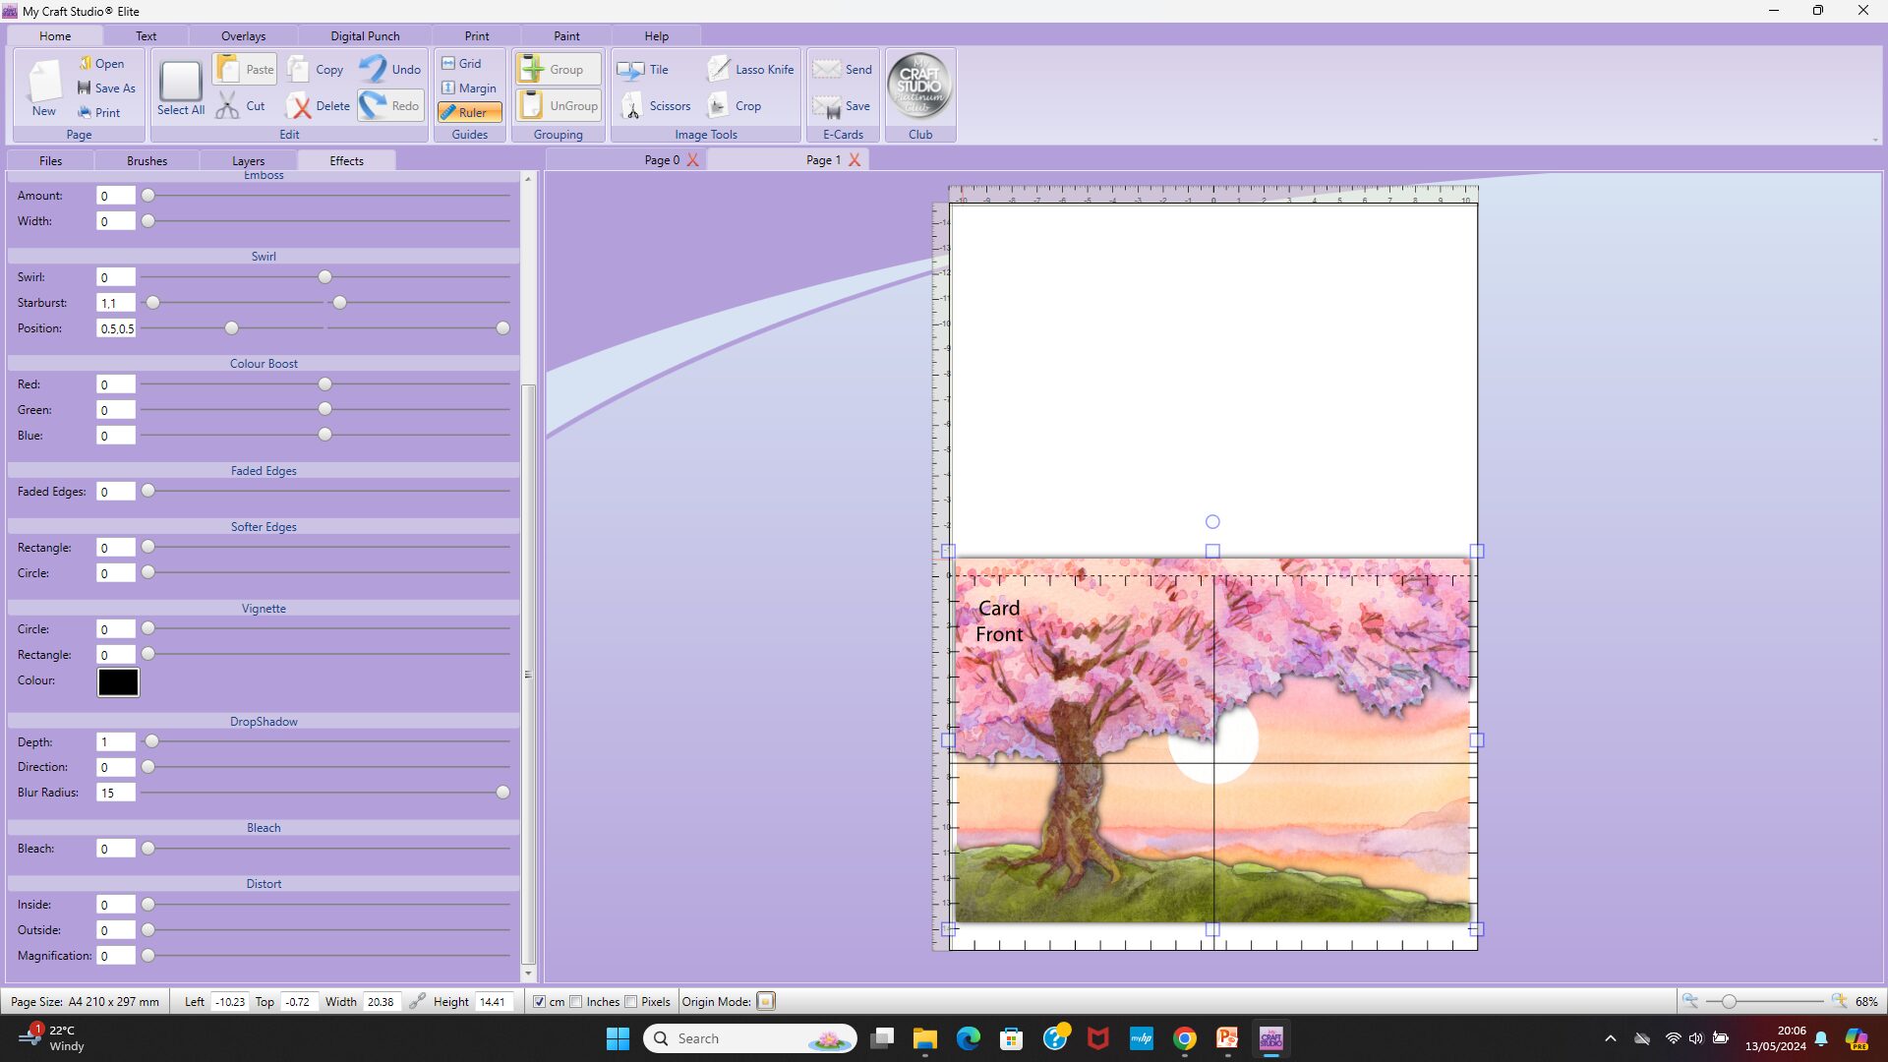Select the Scissors image tool
Screen dimensions: 1888x1062
coord(654,106)
